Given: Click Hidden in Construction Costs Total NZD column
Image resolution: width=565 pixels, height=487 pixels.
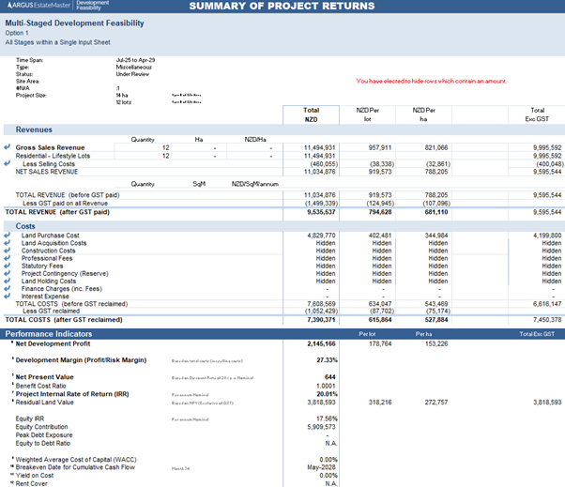Looking at the screenshot, I should point(326,251).
